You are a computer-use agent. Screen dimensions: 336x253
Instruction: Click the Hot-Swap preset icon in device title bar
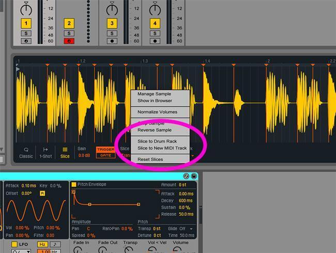[x=186, y=176]
